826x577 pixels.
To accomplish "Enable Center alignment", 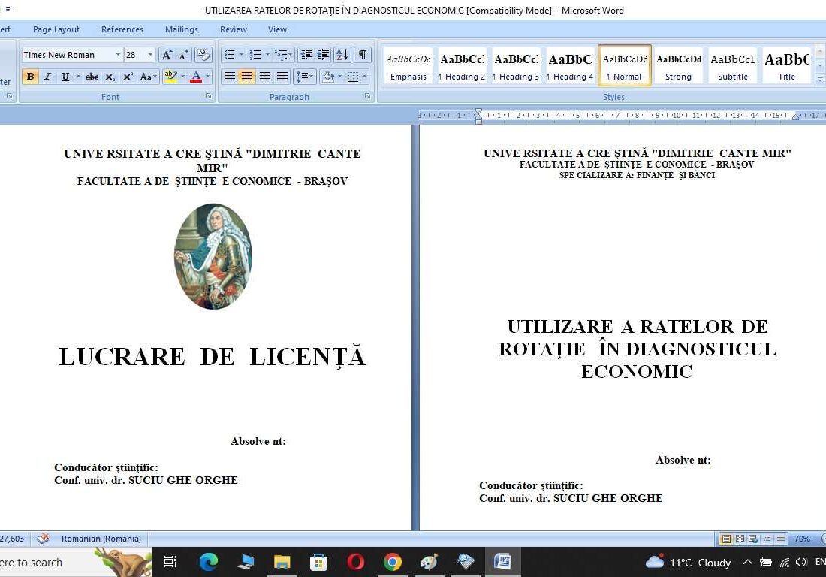I will (x=246, y=76).
